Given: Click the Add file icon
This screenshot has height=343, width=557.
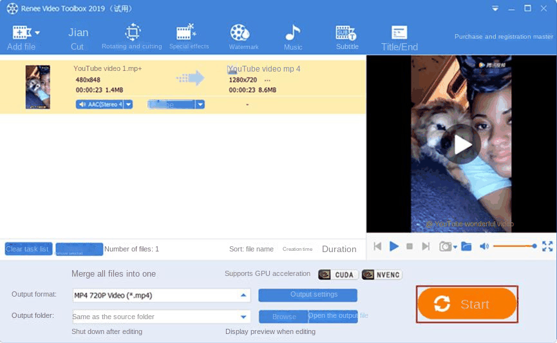Looking at the screenshot, I should point(22,32).
